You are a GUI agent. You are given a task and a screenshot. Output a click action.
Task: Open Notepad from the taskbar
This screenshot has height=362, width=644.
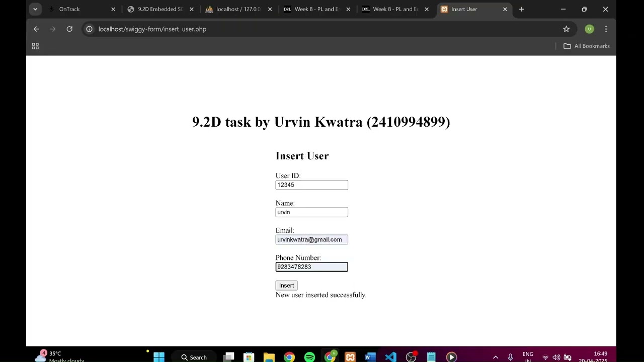[431, 357]
